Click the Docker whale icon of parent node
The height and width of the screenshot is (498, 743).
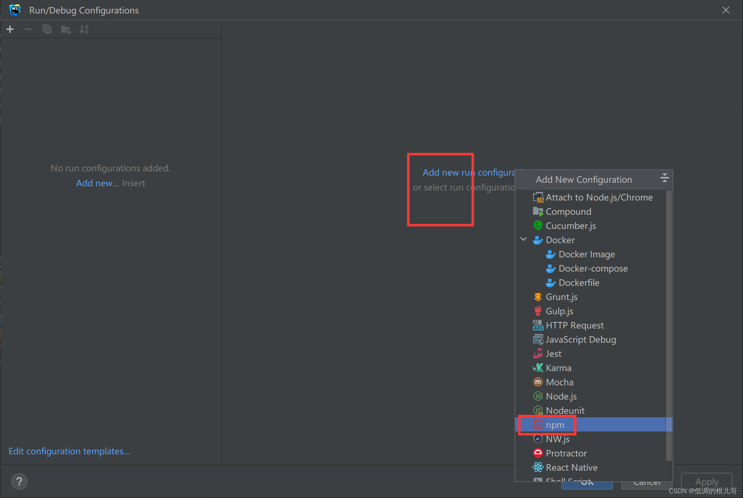[x=538, y=240]
